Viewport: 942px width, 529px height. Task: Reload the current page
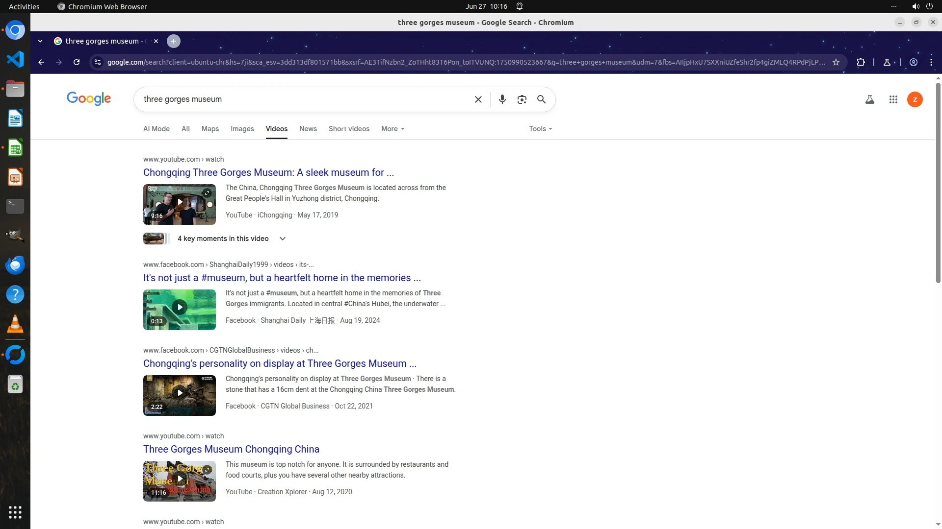point(77,62)
